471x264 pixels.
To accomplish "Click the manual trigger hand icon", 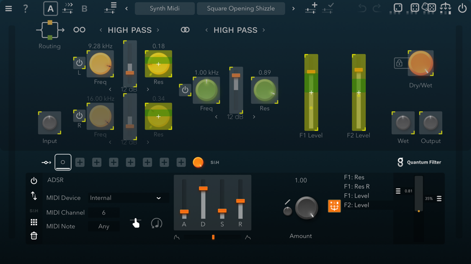I will [135, 223].
